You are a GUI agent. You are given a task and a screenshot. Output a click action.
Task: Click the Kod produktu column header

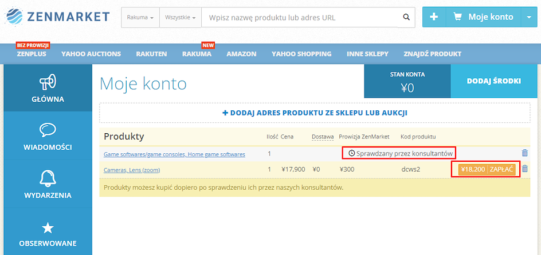[x=418, y=137]
